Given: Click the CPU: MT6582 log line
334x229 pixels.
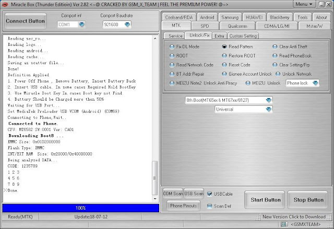Looking at the screenshot, I should [41, 129].
